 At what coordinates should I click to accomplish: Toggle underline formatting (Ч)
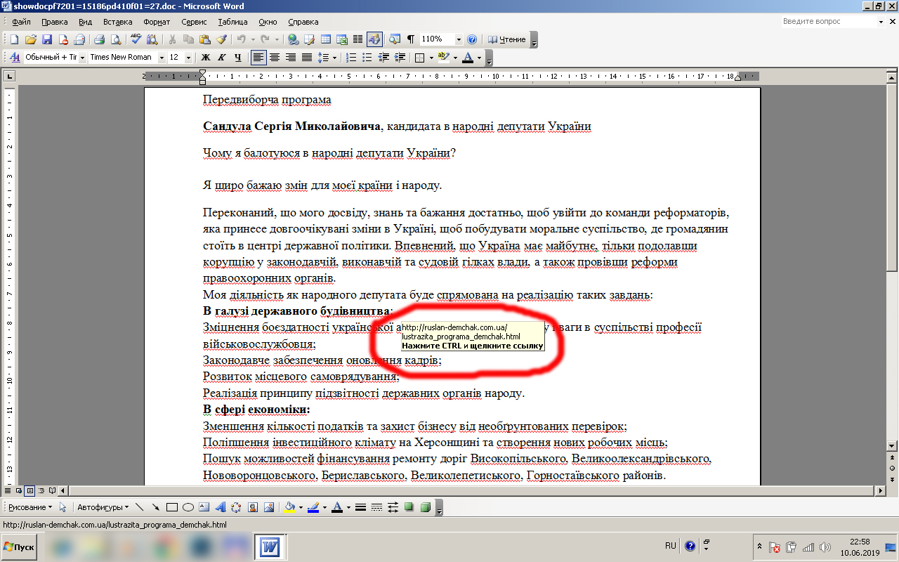[238, 58]
